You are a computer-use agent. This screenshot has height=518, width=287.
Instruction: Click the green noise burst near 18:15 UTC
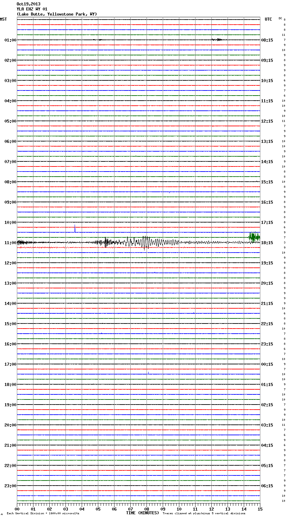pos(254,237)
